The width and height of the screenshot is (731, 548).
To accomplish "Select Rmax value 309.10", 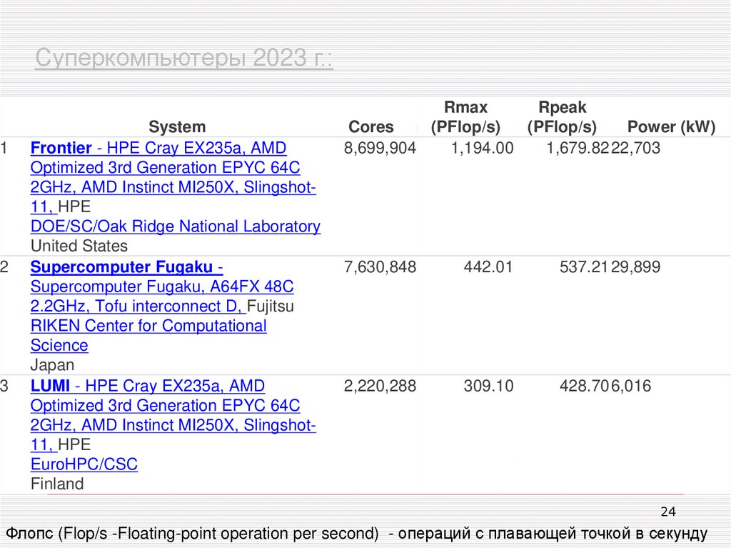I will [x=488, y=386].
